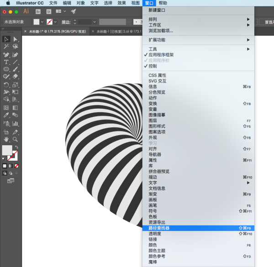274x267 pixels.
Task: Open the stroke weight dropdown next to 描边
Action: click(x=95, y=22)
